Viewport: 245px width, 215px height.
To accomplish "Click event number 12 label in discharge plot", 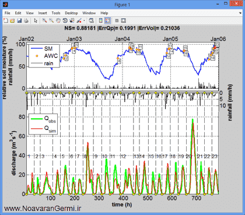I will (x=123, y=156).
